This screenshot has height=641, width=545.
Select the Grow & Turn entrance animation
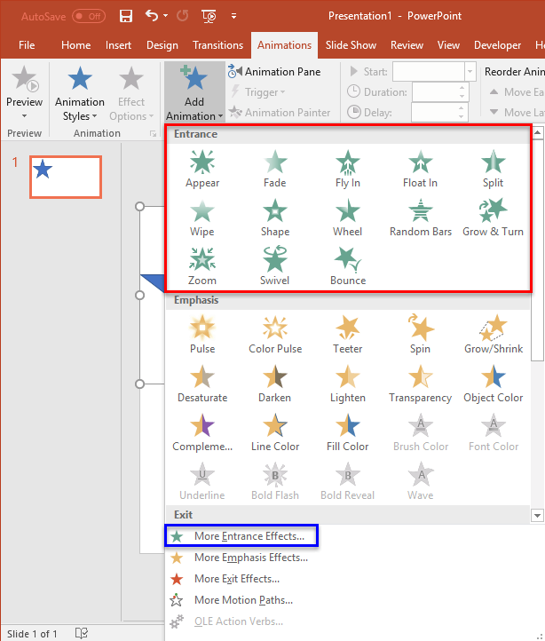point(493,218)
